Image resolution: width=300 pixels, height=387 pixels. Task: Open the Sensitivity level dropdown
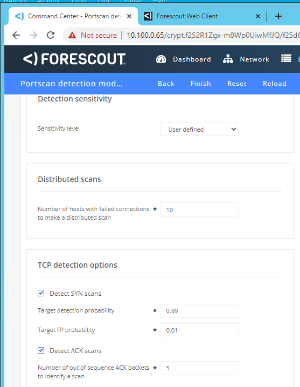tap(199, 129)
